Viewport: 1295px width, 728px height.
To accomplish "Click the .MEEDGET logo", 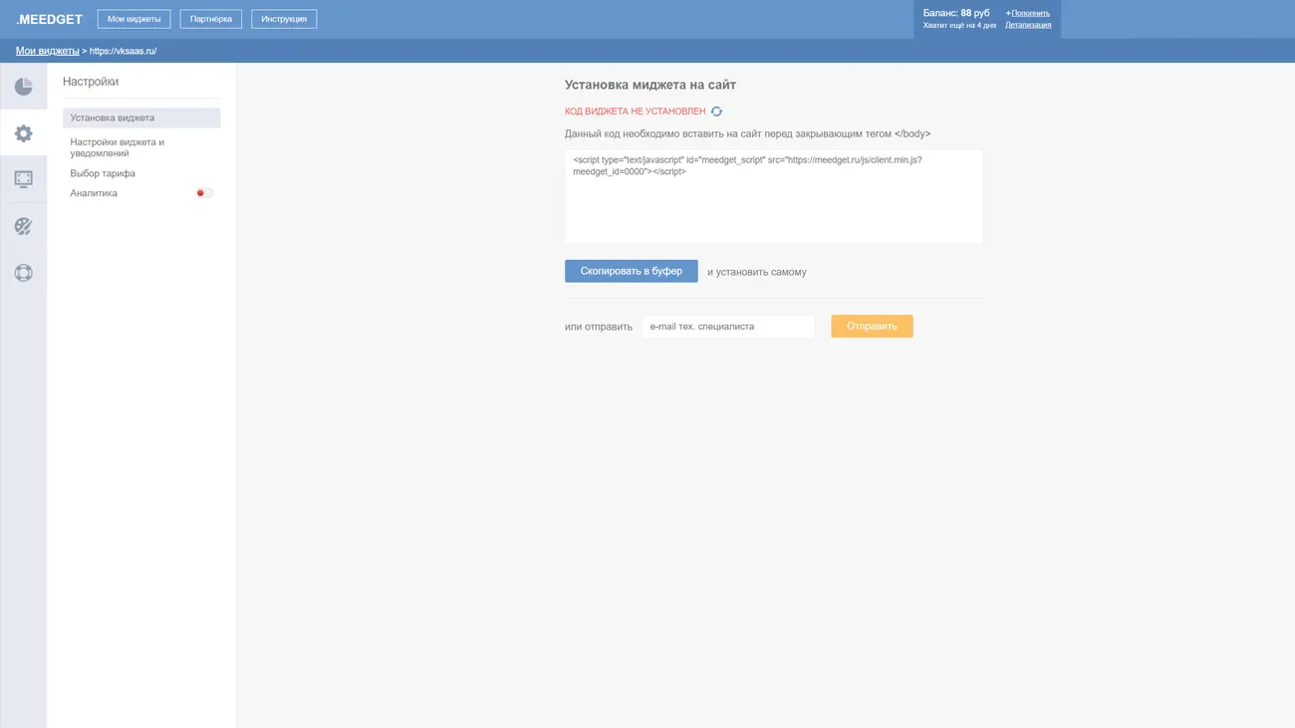I will [x=49, y=19].
